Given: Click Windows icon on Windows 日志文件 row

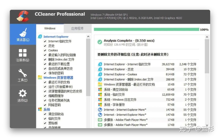Looking at the screenshot, I should 100,100.
